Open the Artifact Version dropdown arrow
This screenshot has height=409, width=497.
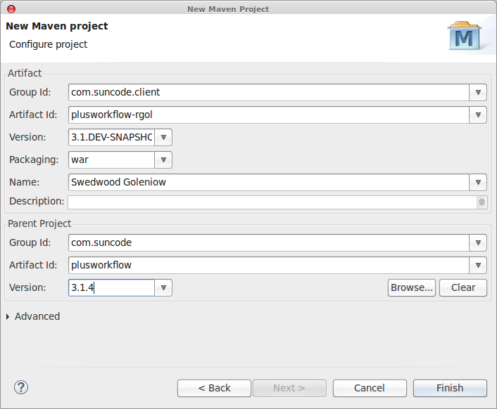point(163,137)
